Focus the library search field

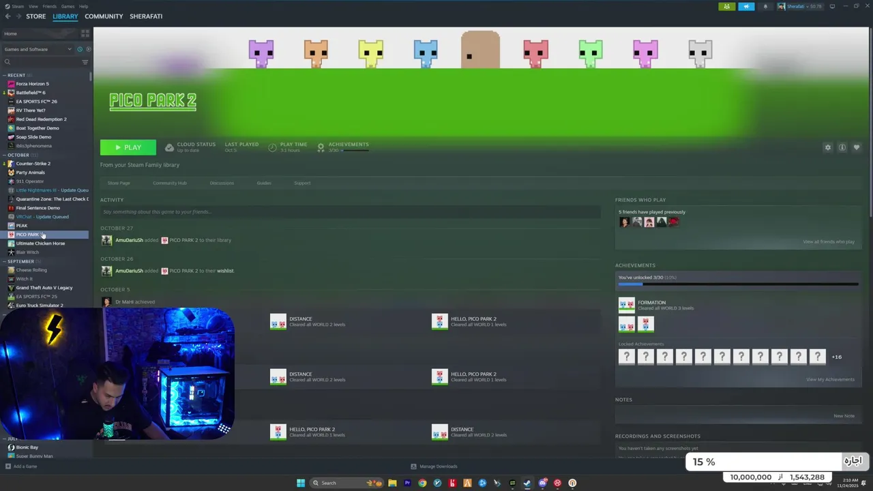click(x=41, y=62)
